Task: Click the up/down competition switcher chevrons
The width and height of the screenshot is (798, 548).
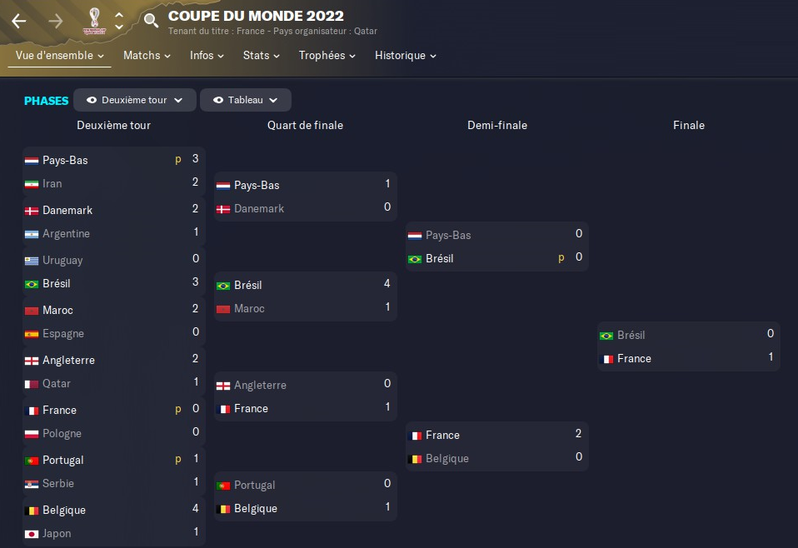Action: (x=119, y=21)
